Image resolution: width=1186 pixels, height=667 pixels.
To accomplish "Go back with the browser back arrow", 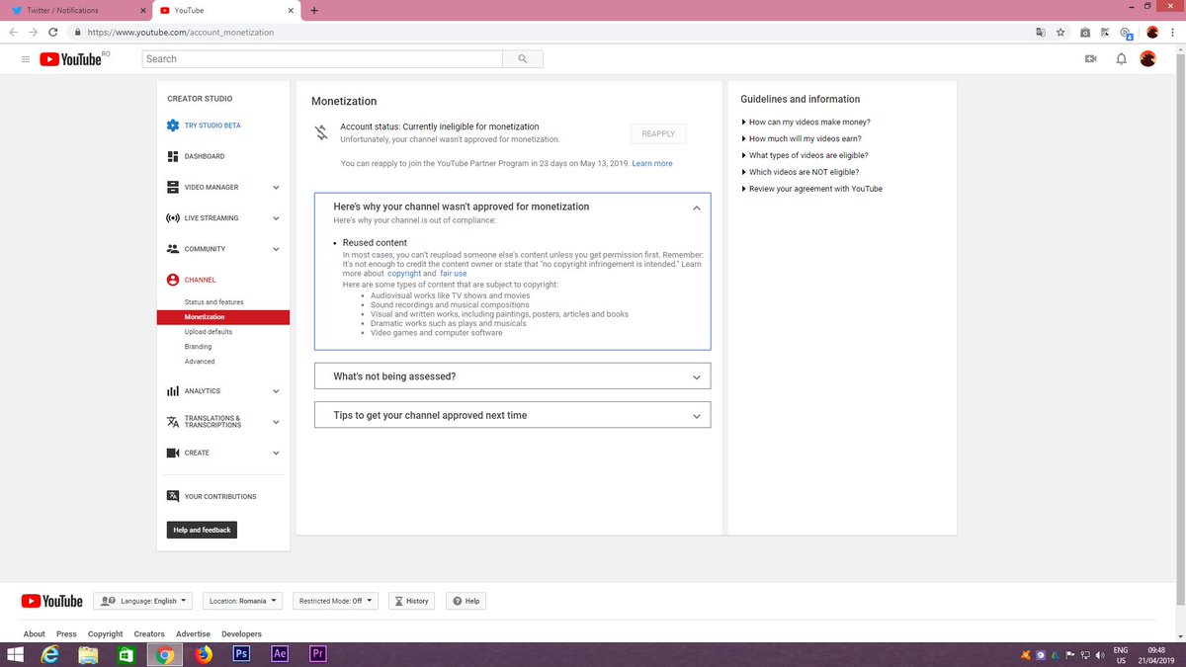I will (13, 32).
